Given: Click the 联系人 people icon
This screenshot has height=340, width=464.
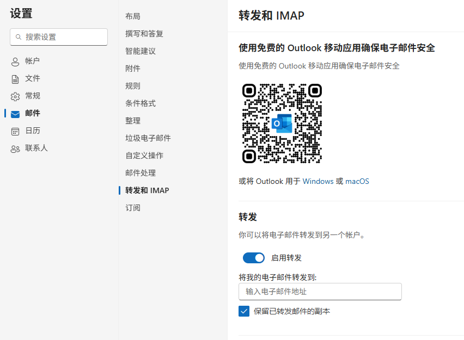Looking at the screenshot, I should click(15, 149).
